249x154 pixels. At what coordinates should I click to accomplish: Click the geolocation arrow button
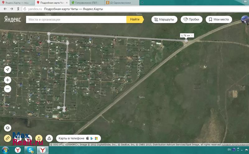[8, 70]
